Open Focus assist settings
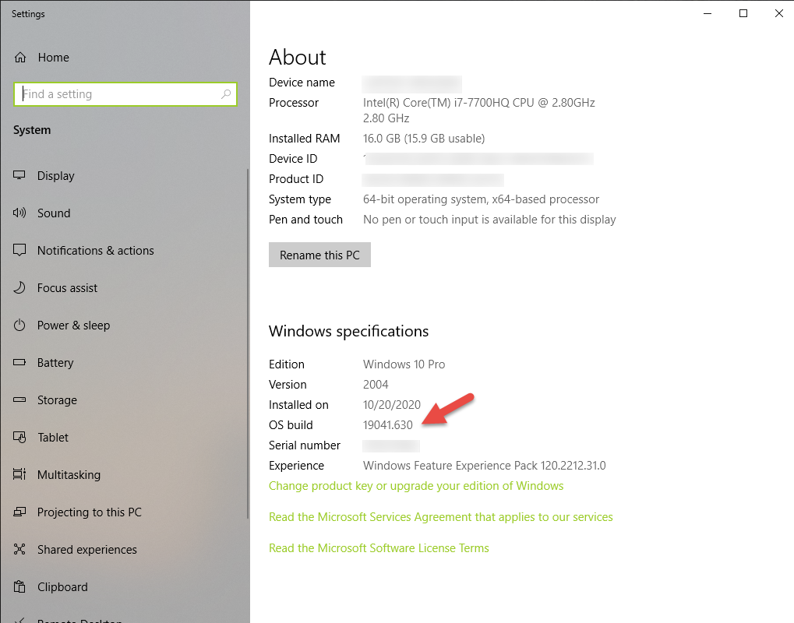 (x=67, y=288)
